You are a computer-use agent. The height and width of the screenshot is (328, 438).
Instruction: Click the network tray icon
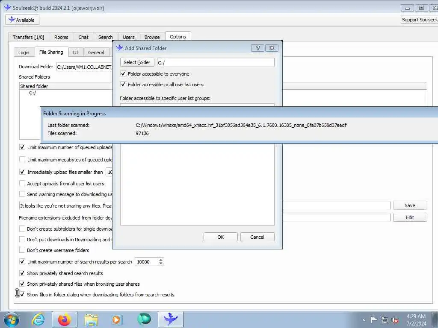pos(385,320)
